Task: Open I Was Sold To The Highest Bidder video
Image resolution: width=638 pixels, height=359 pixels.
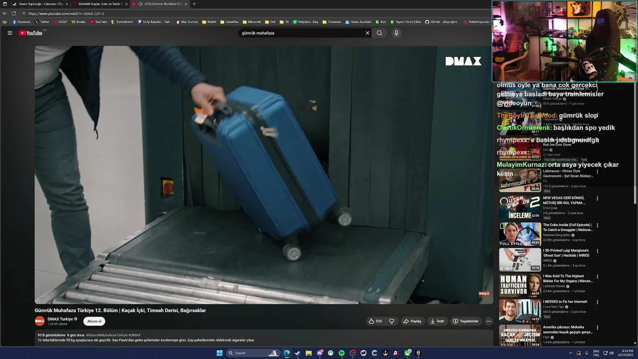Action: (x=520, y=285)
